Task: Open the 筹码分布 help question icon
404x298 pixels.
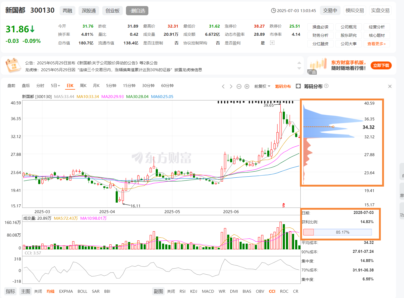Action: [326, 86]
